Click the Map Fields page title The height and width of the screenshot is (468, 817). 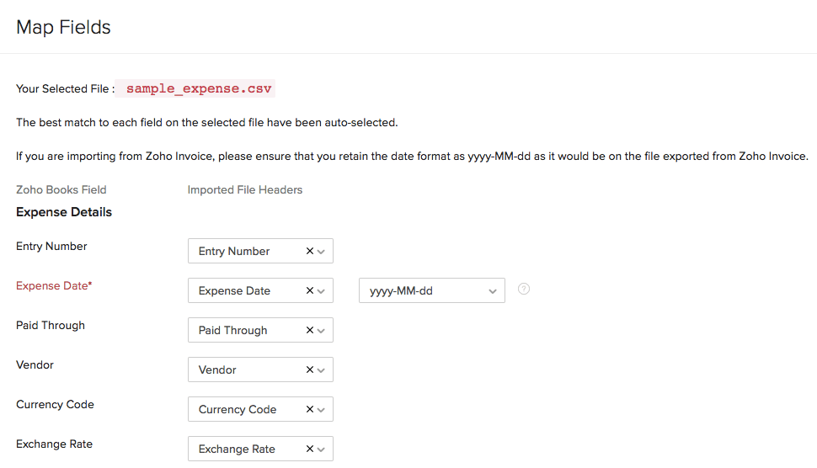[64, 27]
